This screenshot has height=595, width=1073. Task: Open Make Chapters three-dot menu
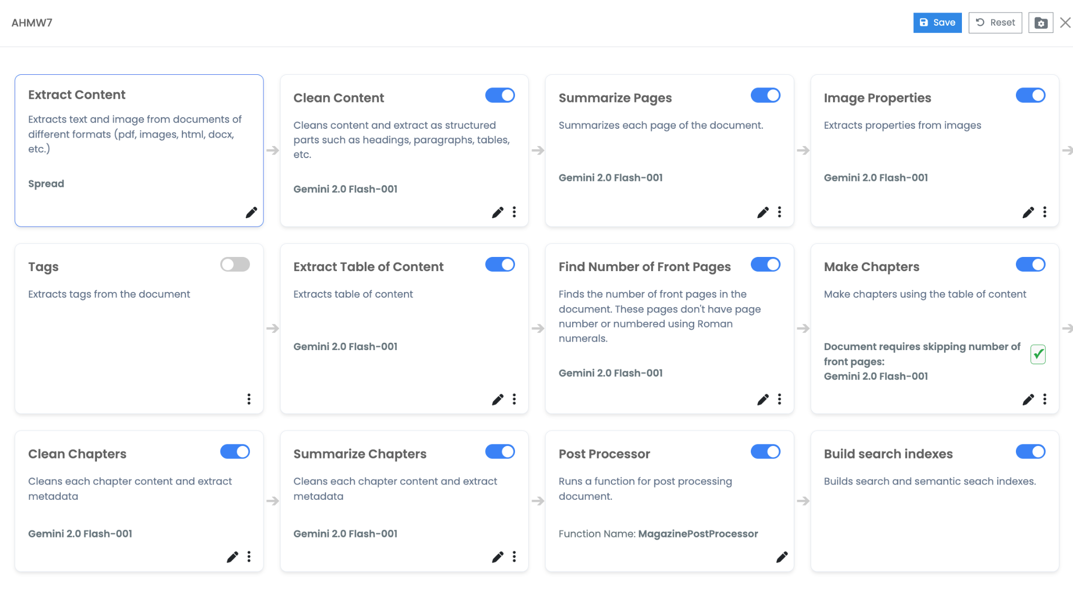pos(1045,399)
